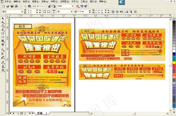Screen dimensions: 176x116
Task: Pick the yellow color swatch
Action: (174, 63)
